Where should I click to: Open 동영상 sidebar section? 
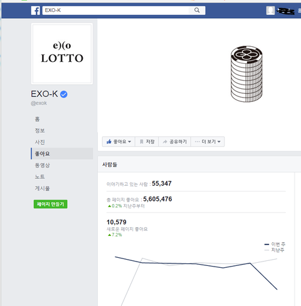tap(42, 165)
